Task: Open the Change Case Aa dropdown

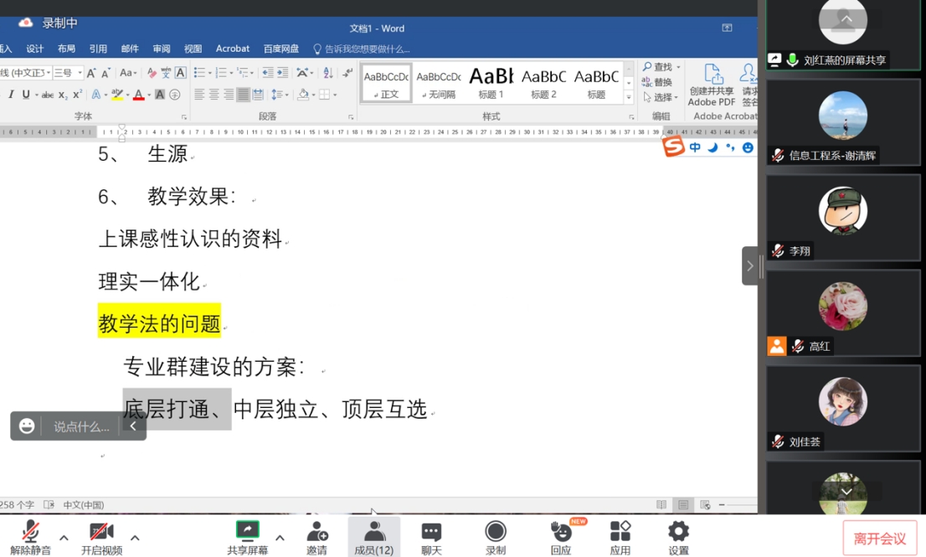Action: coord(128,73)
